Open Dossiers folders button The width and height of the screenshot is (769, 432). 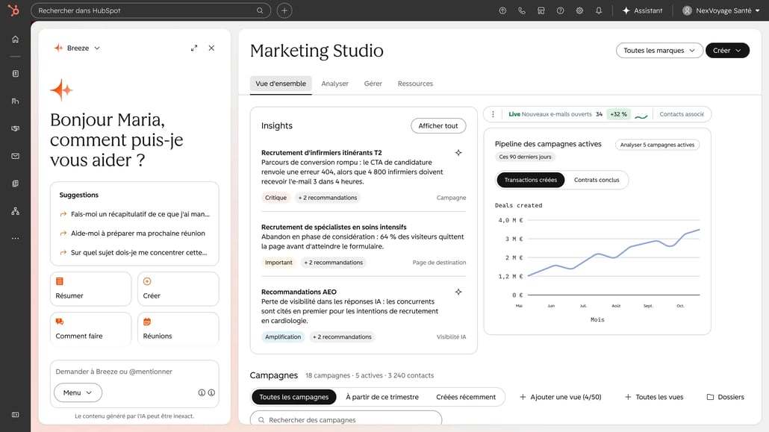point(725,397)
